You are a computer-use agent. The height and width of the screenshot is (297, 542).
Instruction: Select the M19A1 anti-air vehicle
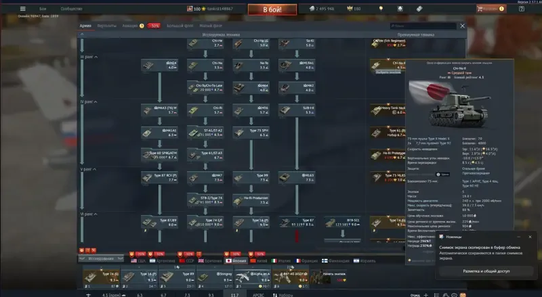pyautogui.click(x=297, y=65)
